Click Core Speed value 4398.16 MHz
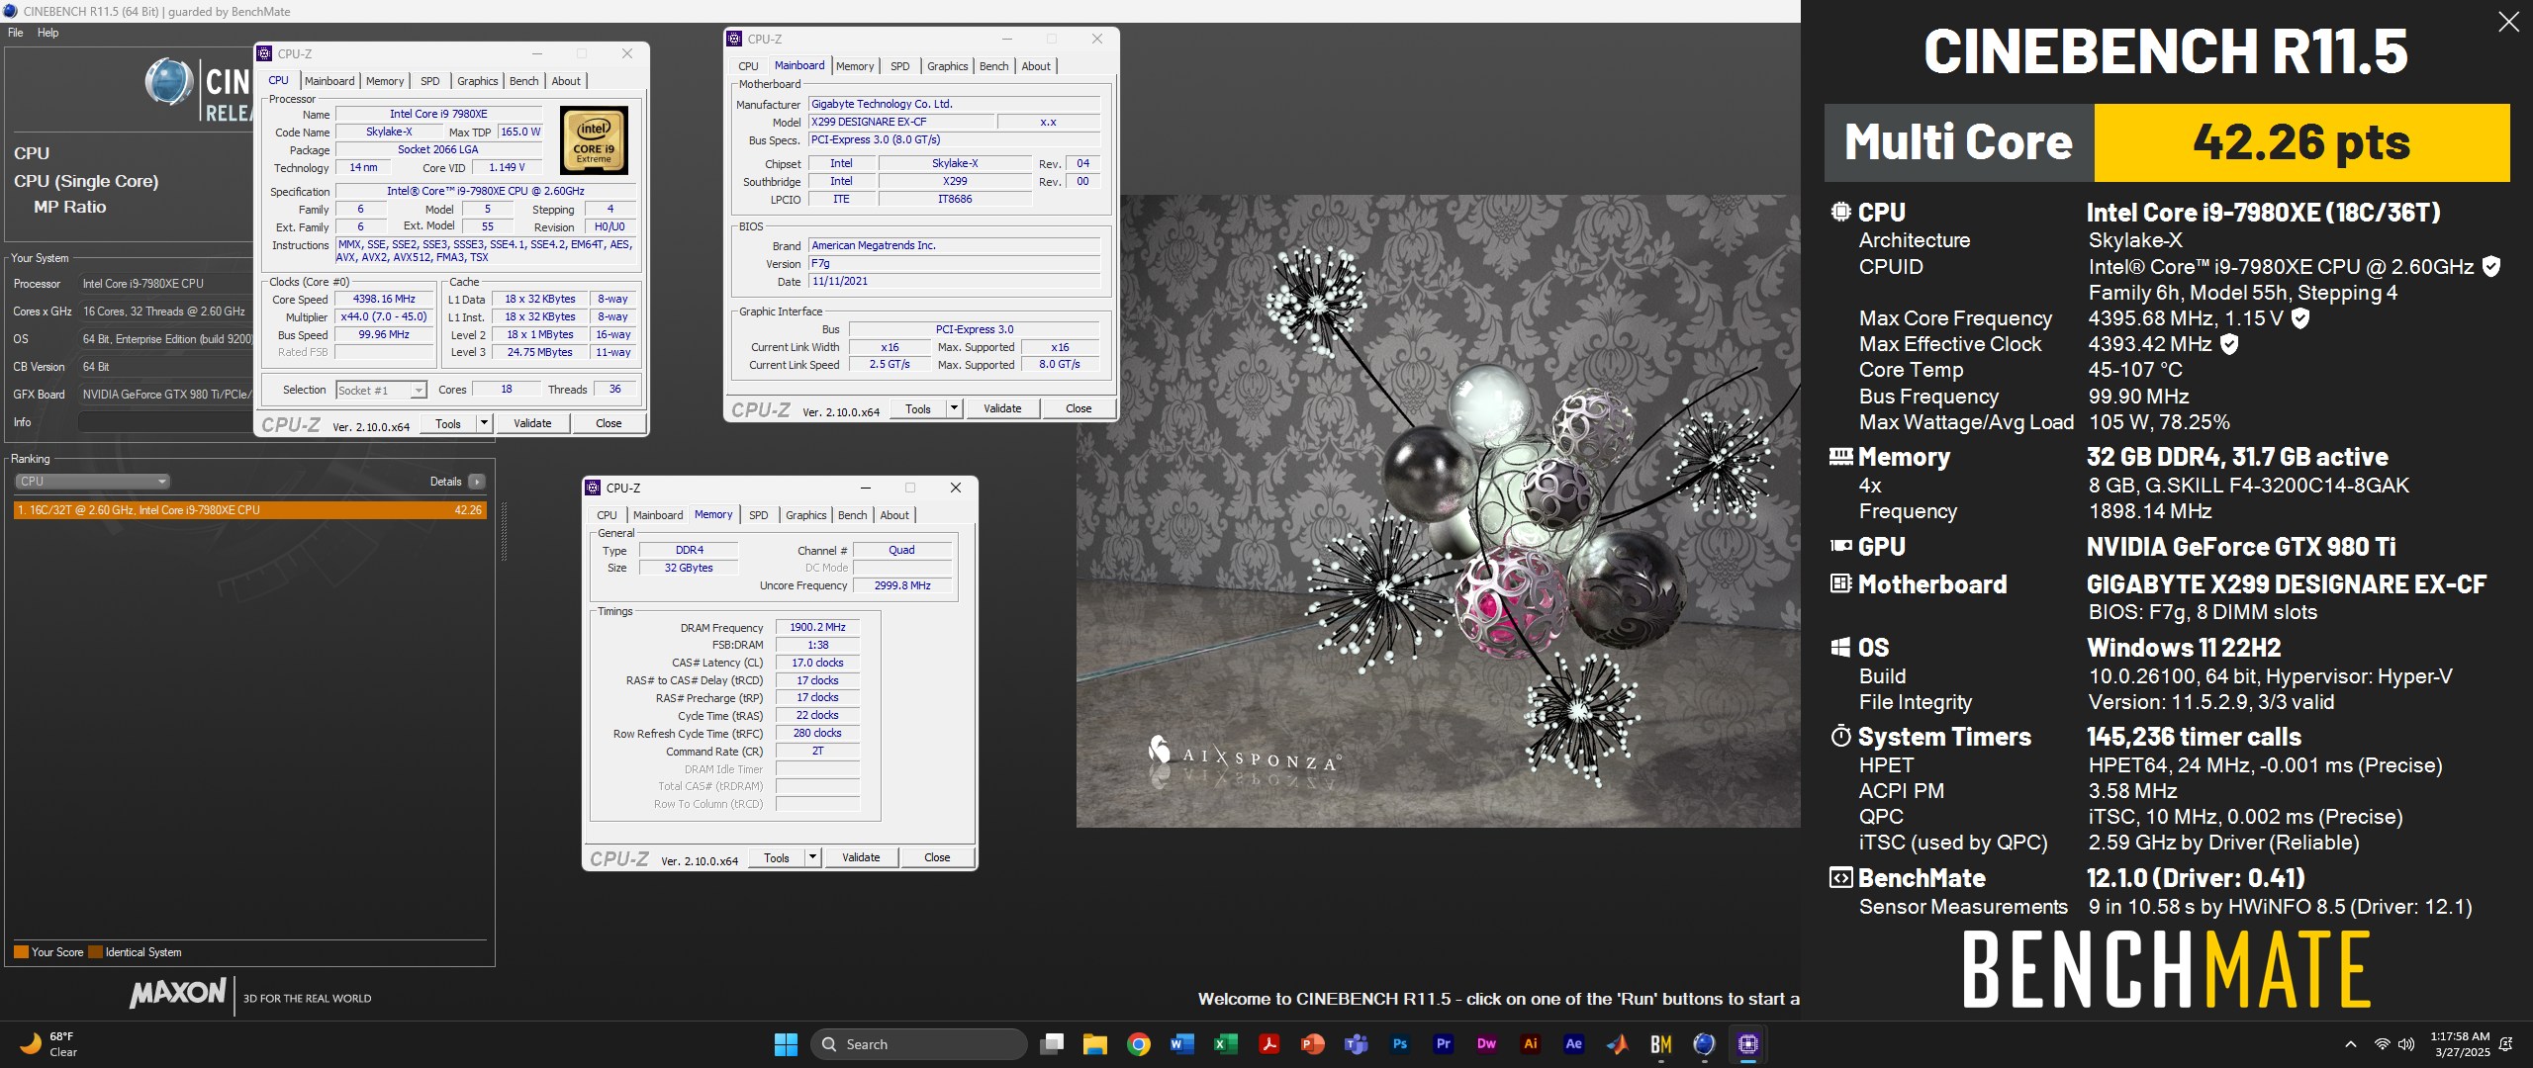2533x1068 pixels. (385, 299)
